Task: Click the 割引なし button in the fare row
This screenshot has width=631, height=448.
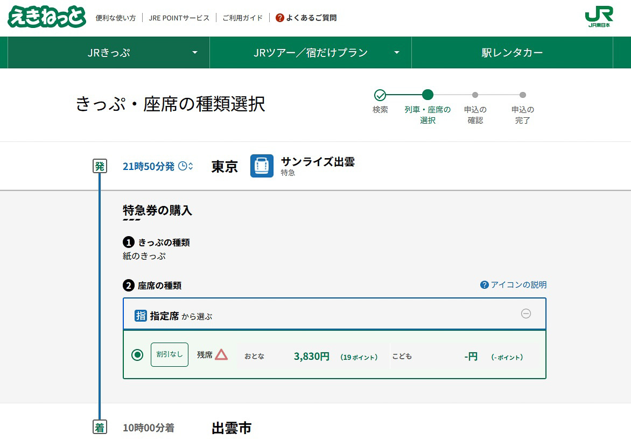Action: 169,355
